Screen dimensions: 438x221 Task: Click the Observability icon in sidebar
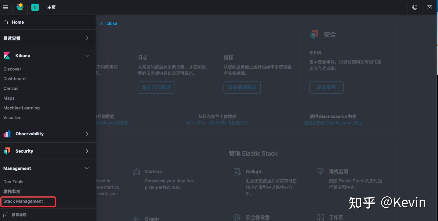tap(7, 134)
